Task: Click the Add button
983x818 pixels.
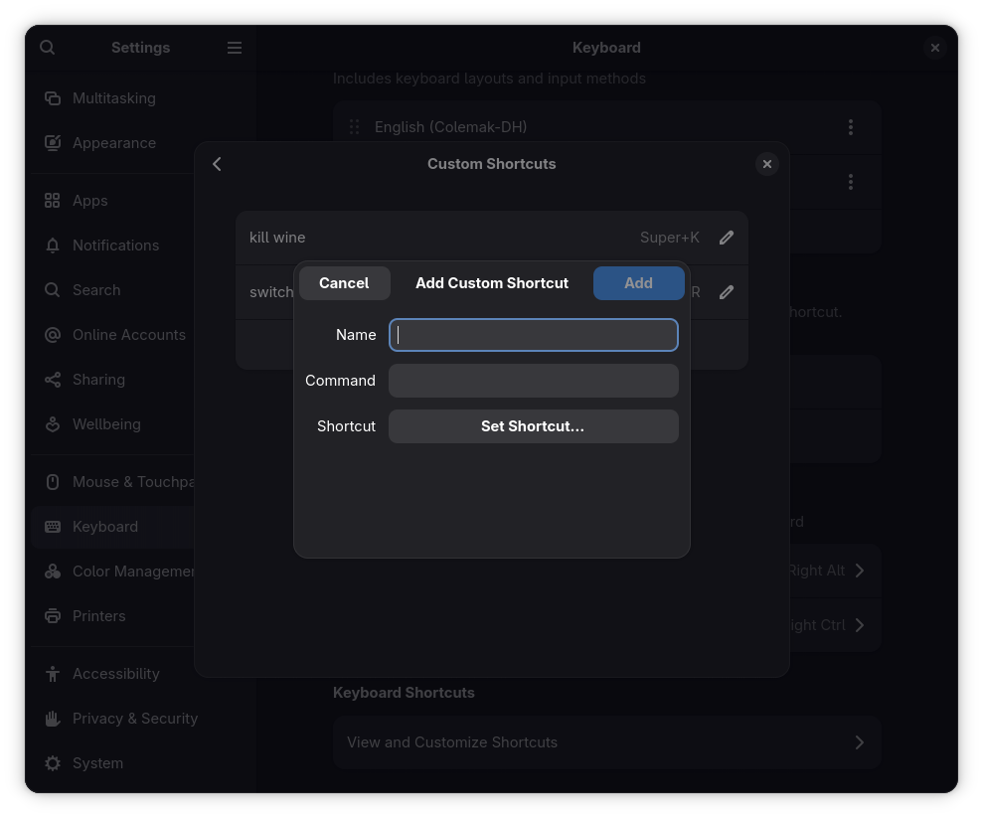Action: pyautogui.click(x=638, y=283)
